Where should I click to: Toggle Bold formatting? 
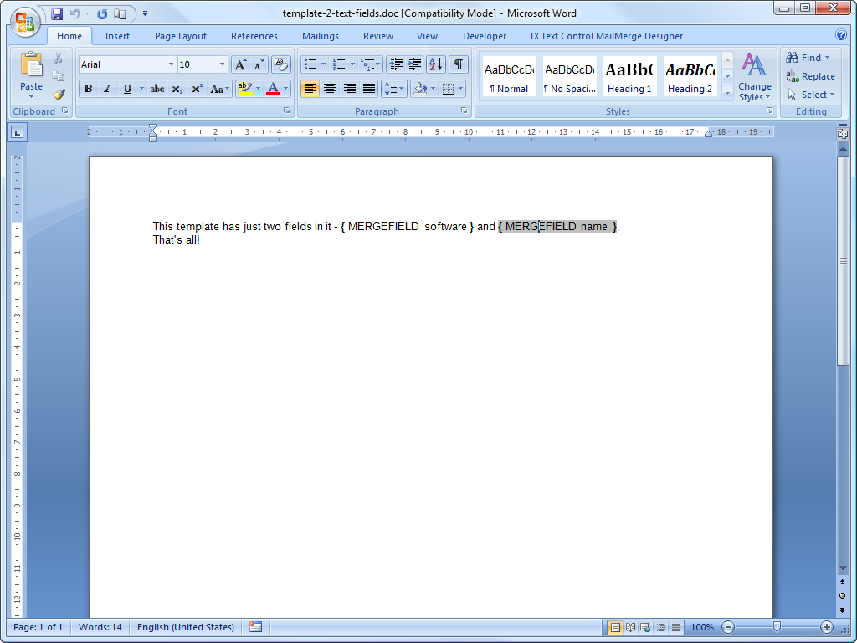pos(88,89)
